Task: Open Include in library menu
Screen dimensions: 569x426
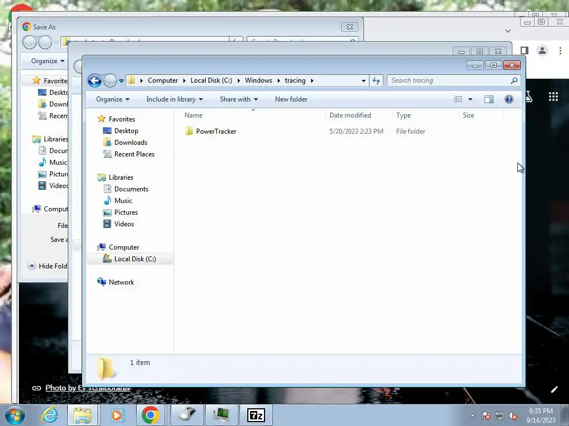Action: coord(174,99)
